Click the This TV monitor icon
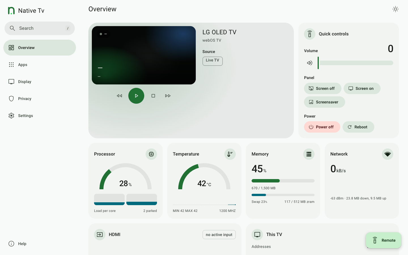 [x=257, y=235]
